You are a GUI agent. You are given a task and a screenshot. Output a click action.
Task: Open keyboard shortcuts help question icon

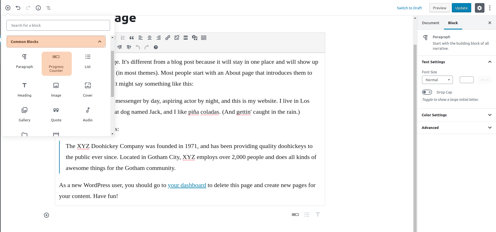click(x=156, y=47)
